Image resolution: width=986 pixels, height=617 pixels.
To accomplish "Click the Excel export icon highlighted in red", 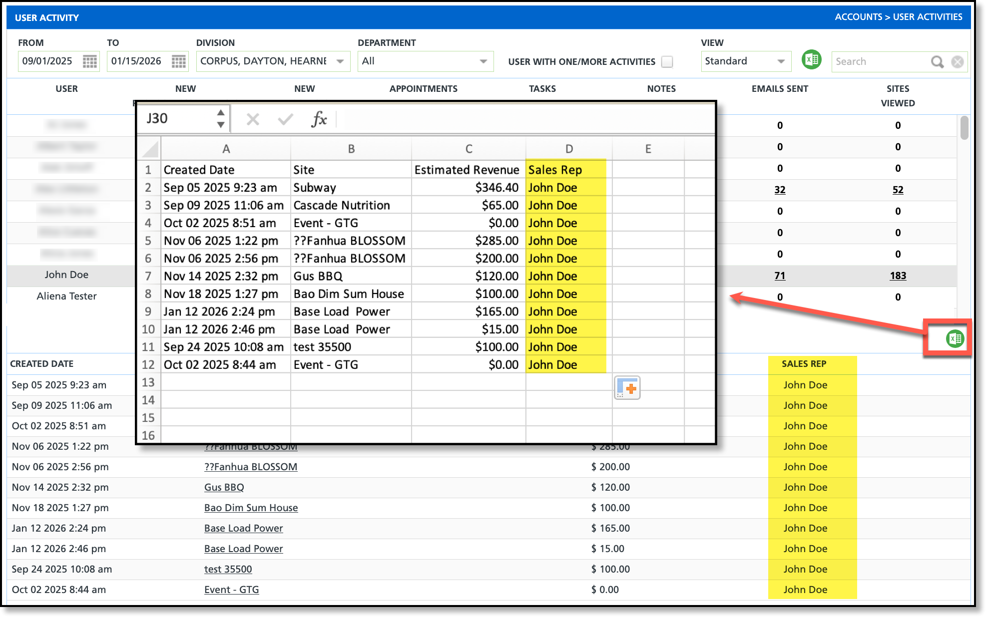I will [955, 339].
